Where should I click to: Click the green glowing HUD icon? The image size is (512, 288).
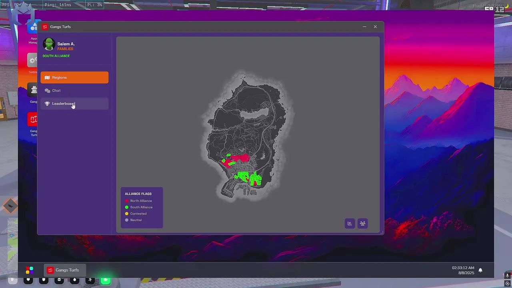pos(106,280)
